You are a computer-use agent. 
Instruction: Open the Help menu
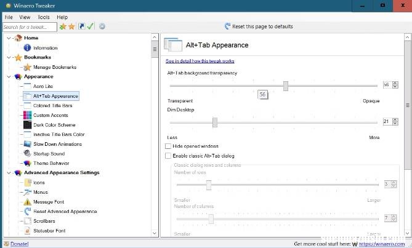coord(62,17)
